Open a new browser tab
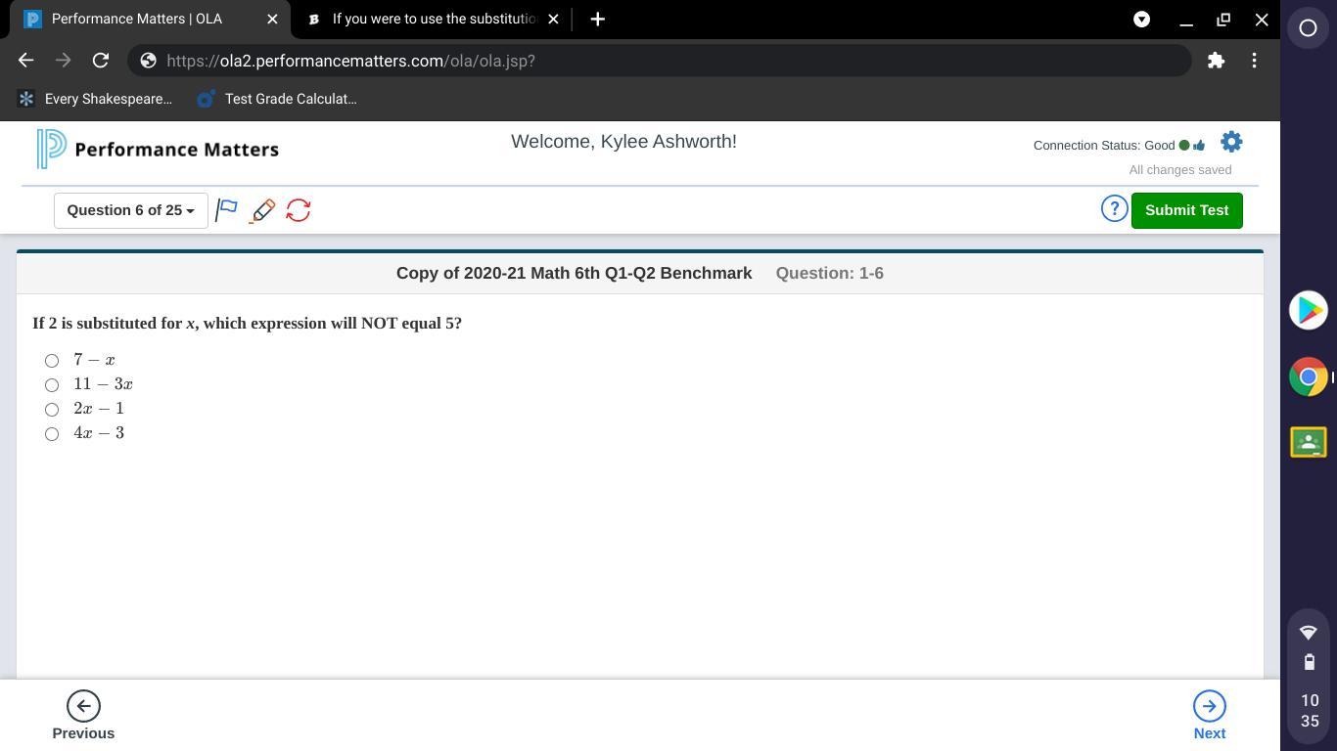Image resolution: width=1337 pixels, height=751 pixels. 597,19
